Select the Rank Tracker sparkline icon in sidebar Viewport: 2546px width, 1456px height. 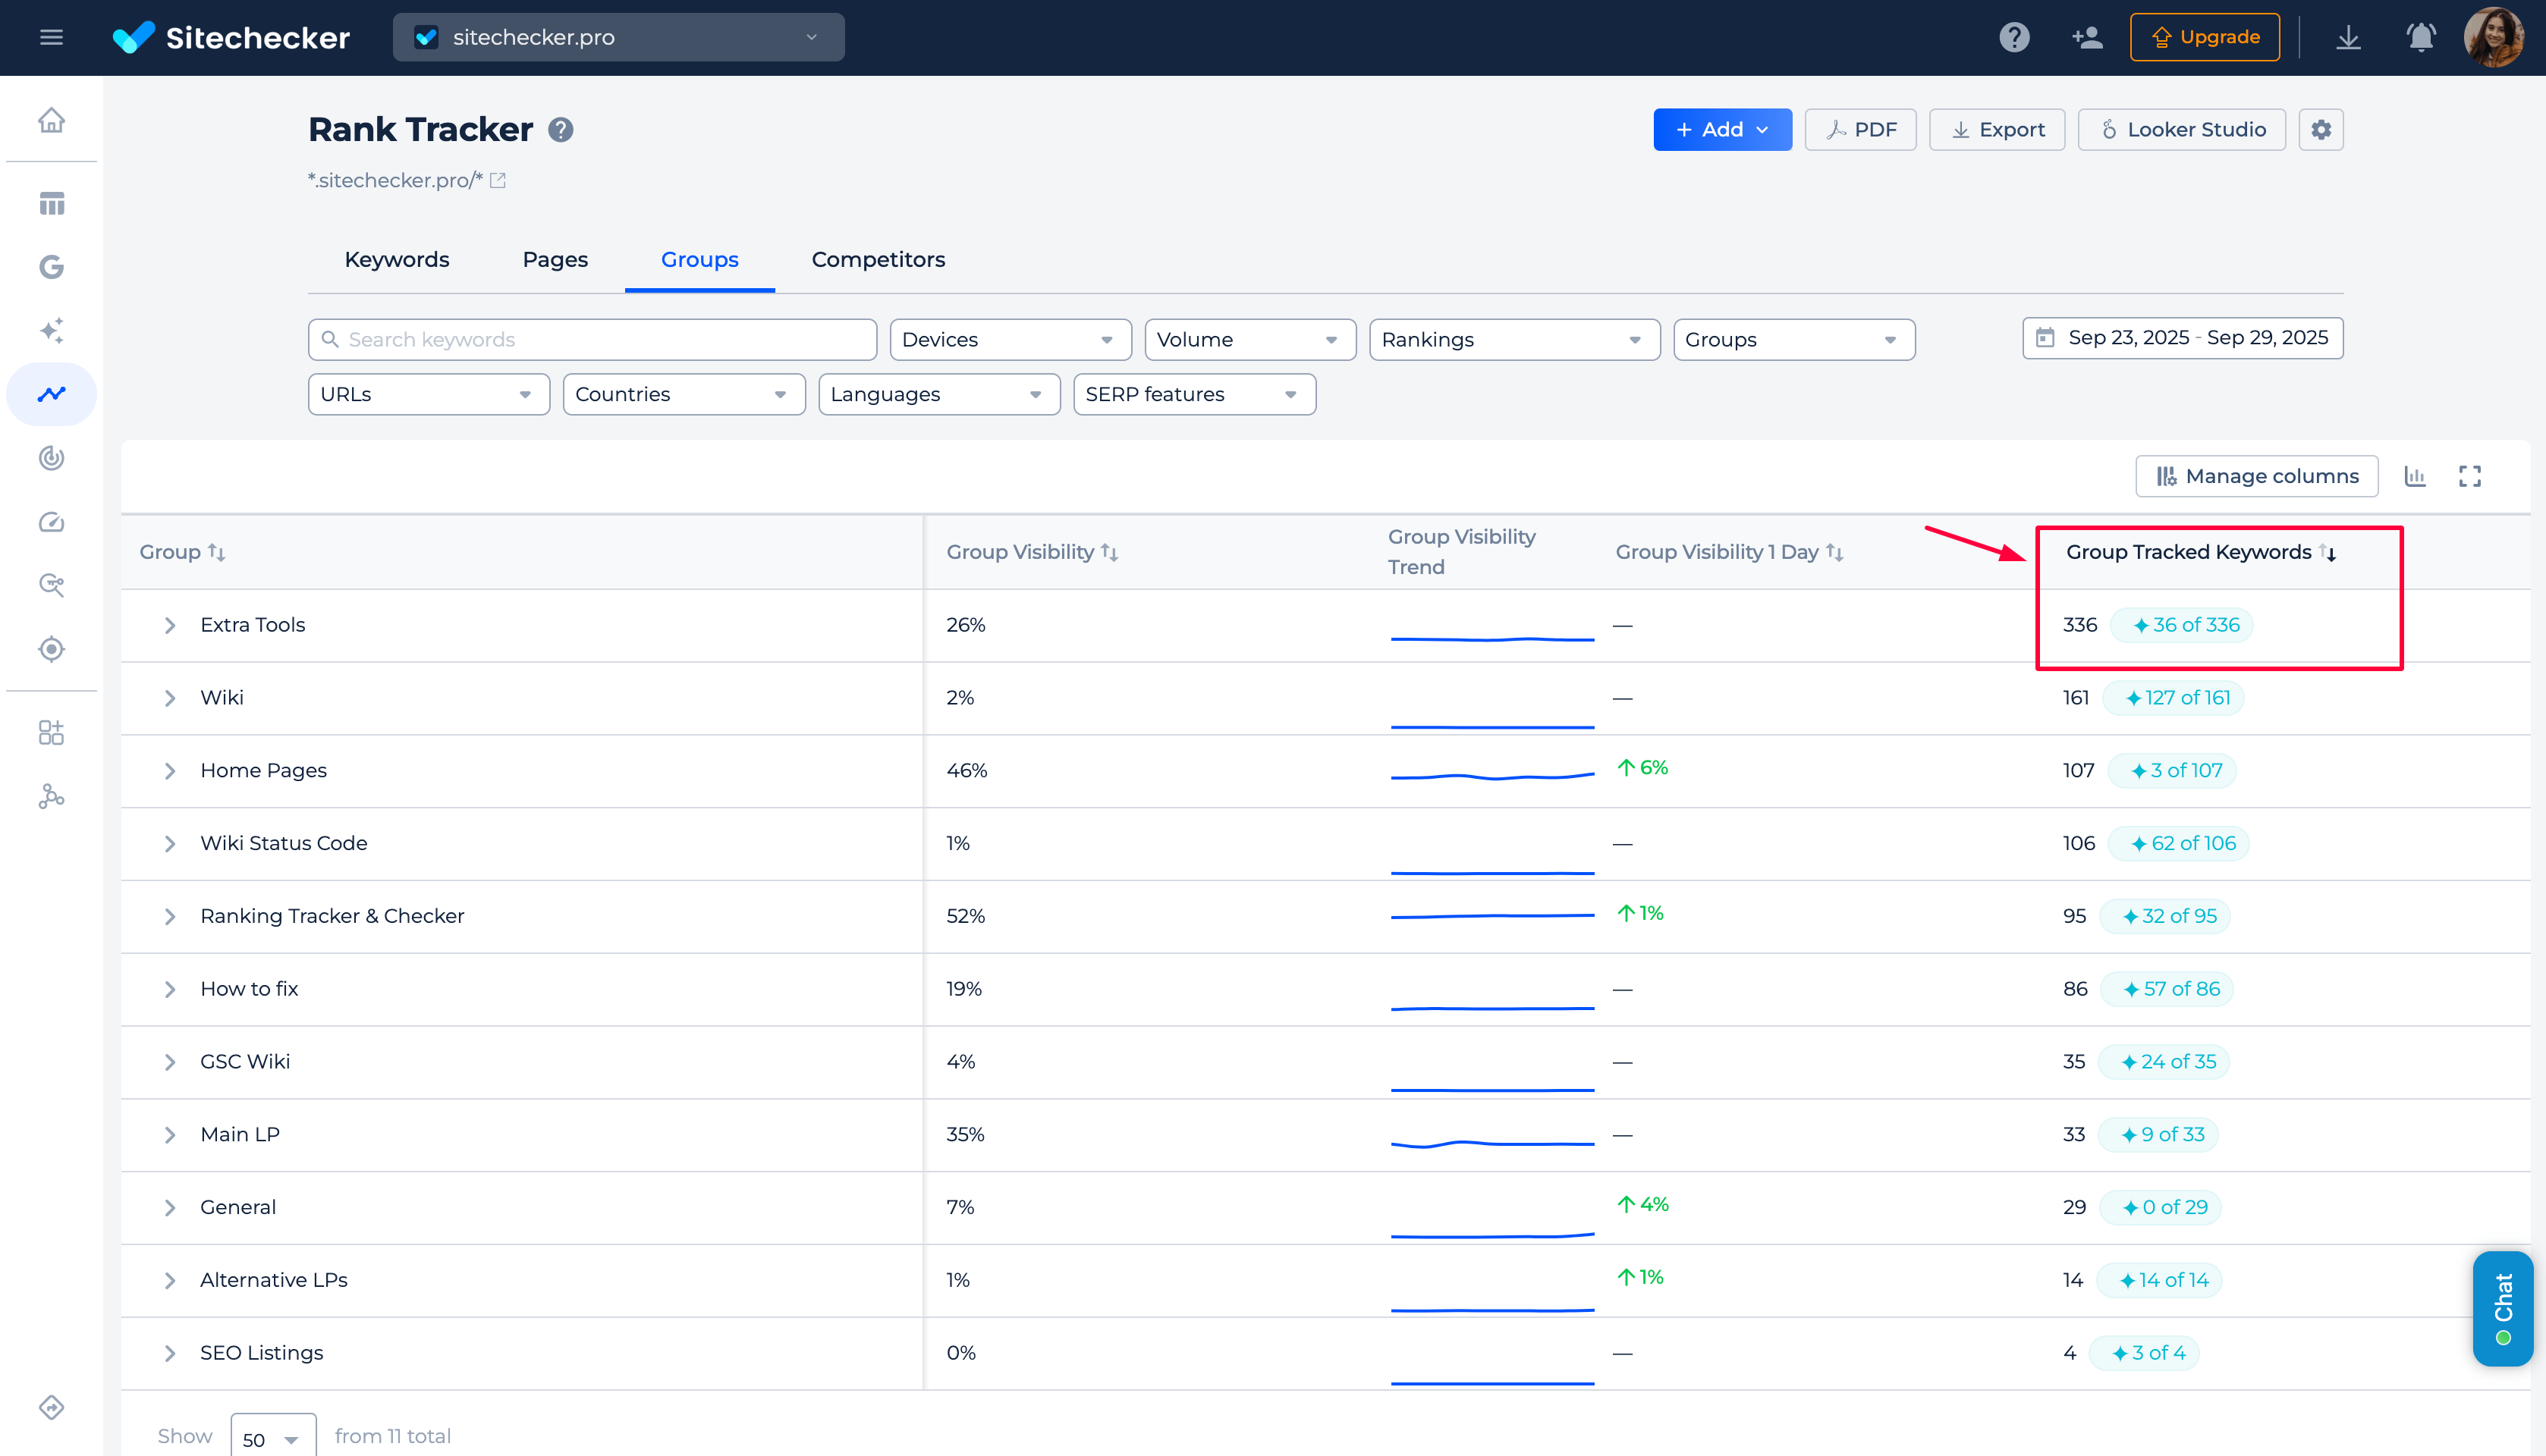point(51,394)
